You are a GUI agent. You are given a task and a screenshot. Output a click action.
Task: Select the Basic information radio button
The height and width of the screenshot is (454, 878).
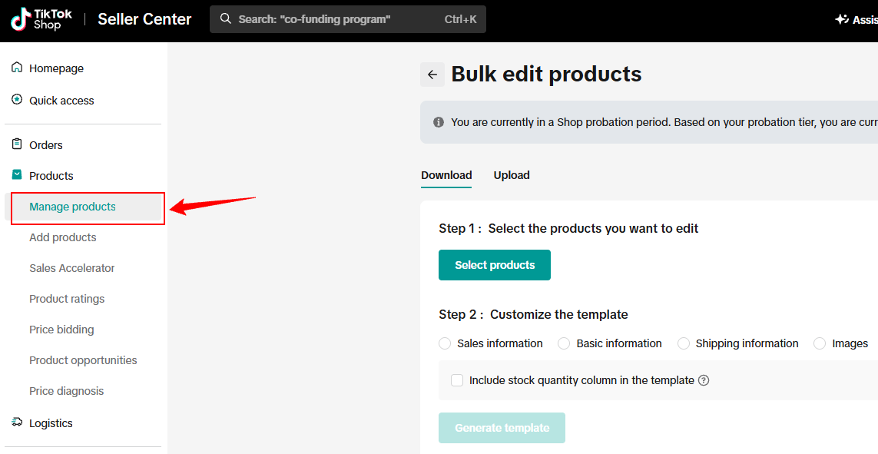(564, 343)
